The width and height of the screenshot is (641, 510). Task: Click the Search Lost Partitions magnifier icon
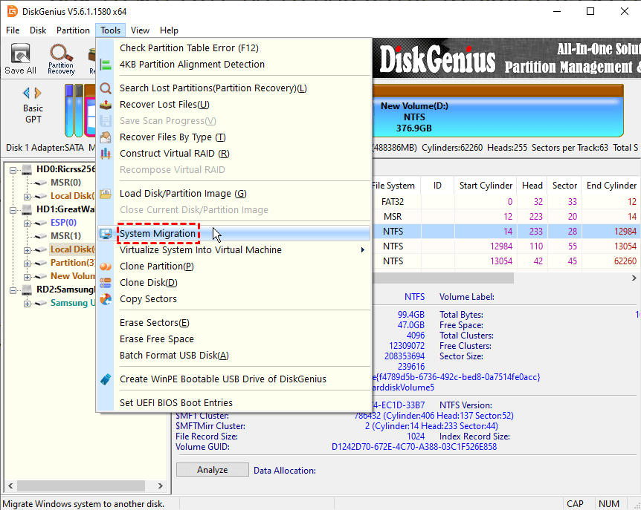point(106,88)
